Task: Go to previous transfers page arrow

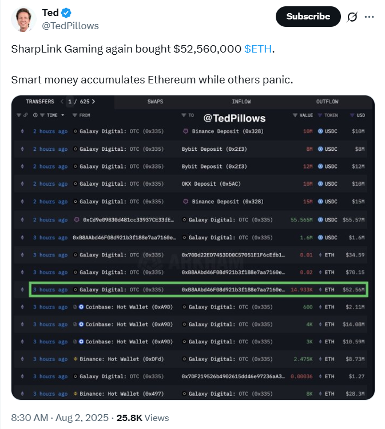Action: (62, 102)
